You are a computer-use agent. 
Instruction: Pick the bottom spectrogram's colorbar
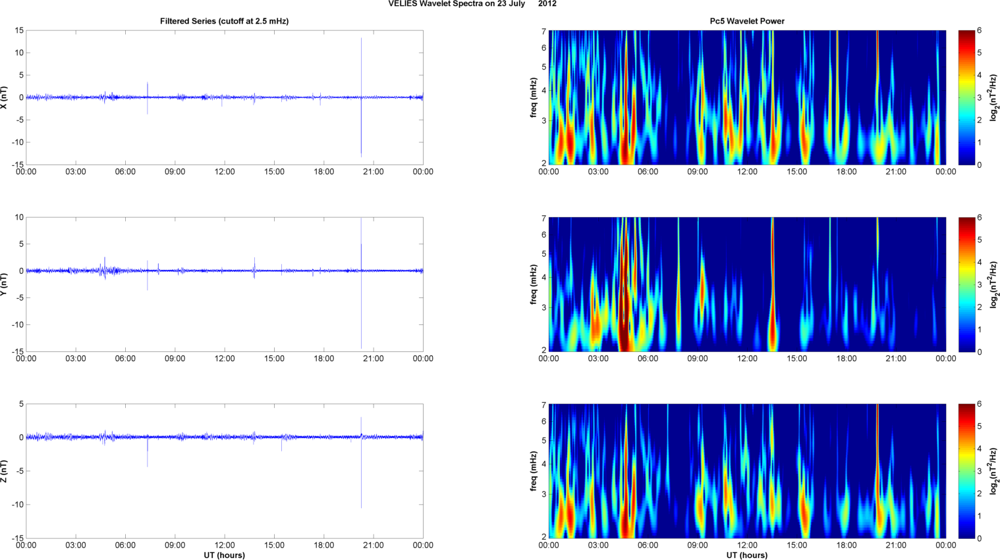pyautogui.click(x=966, y=471)
